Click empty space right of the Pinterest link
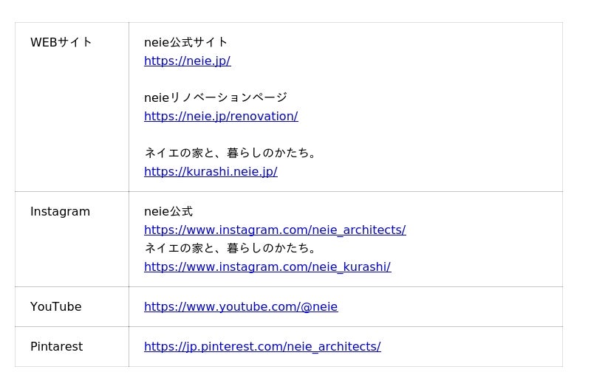 tap(473, 346)
